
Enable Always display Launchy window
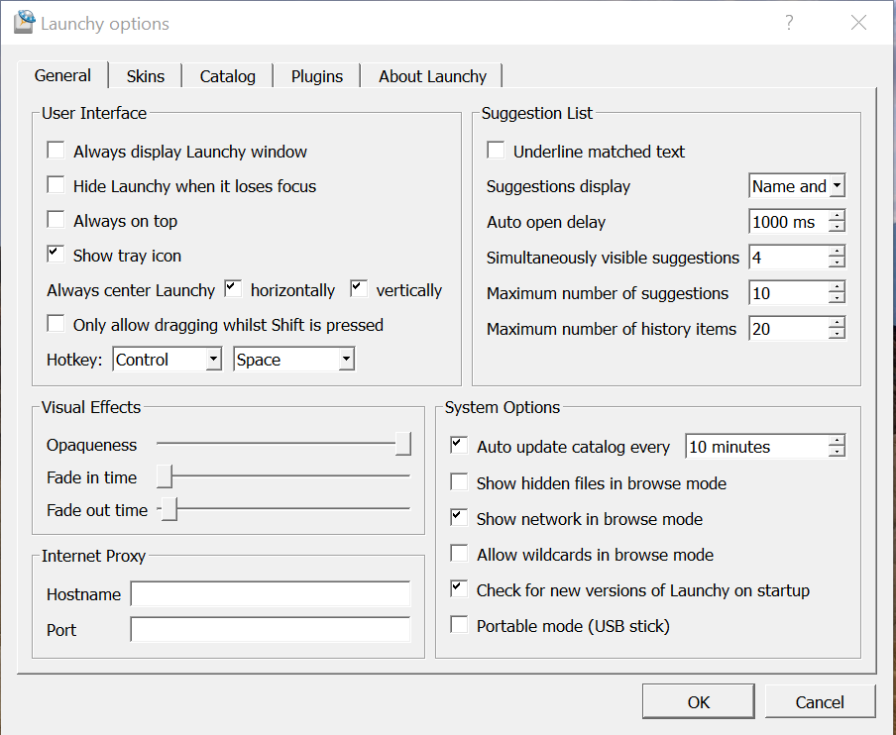pos(56,152)
